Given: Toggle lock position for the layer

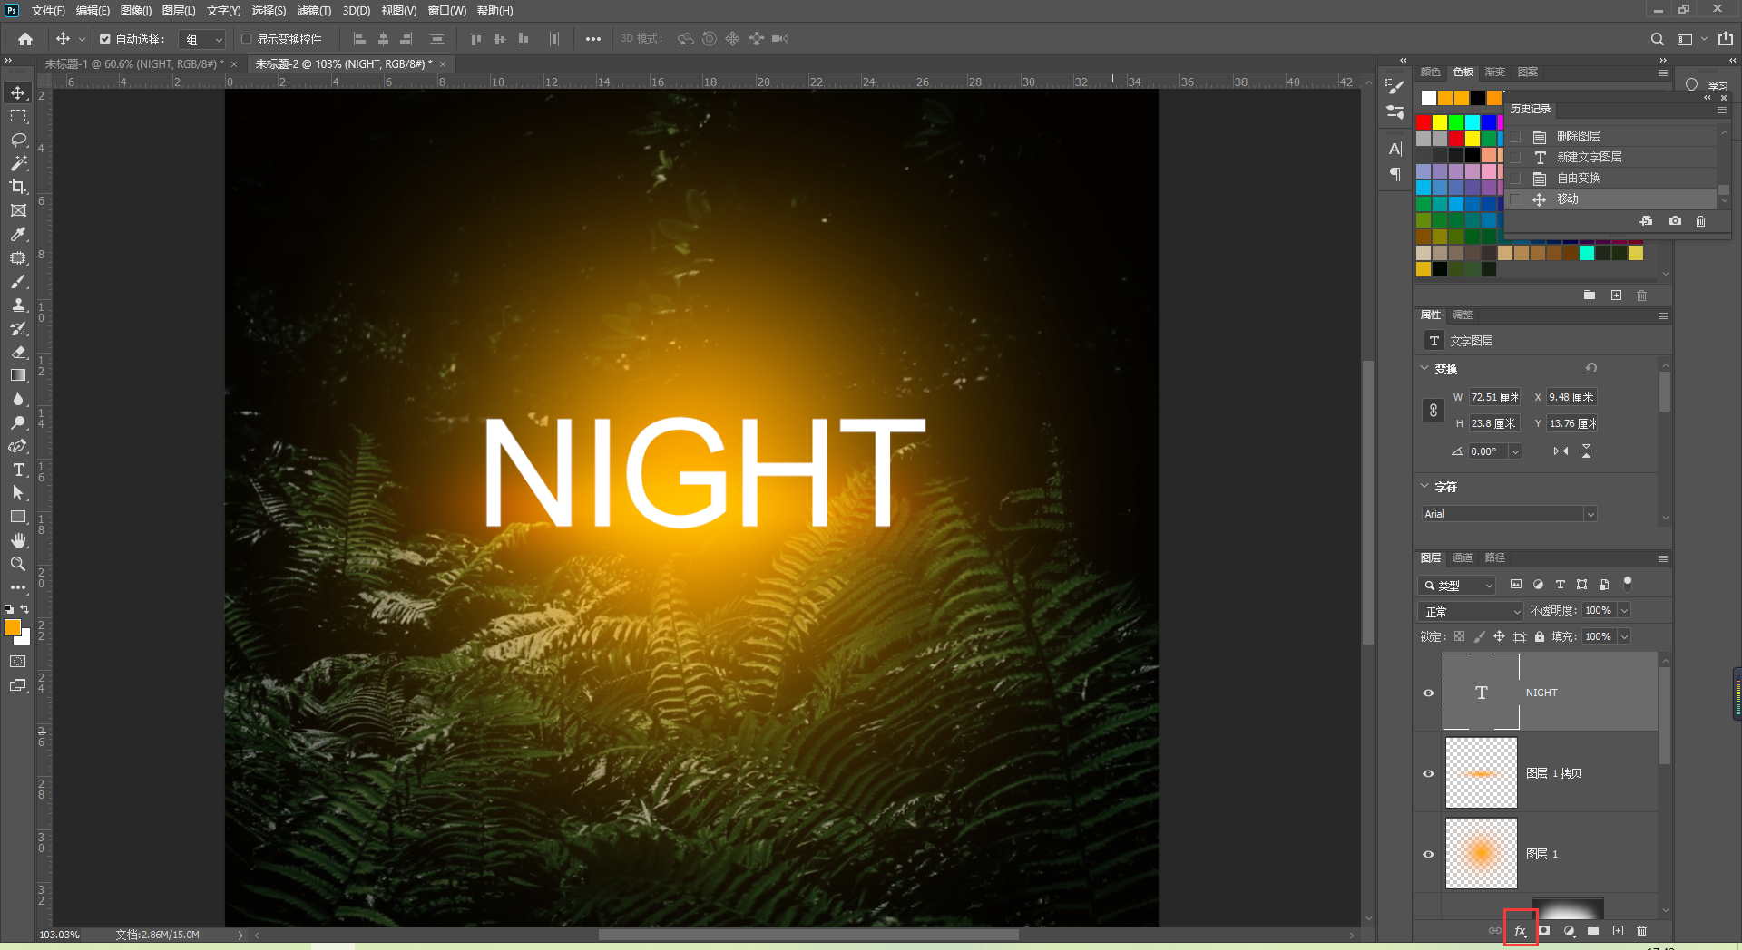Looking at the screenshot, I should (1499, 636).
